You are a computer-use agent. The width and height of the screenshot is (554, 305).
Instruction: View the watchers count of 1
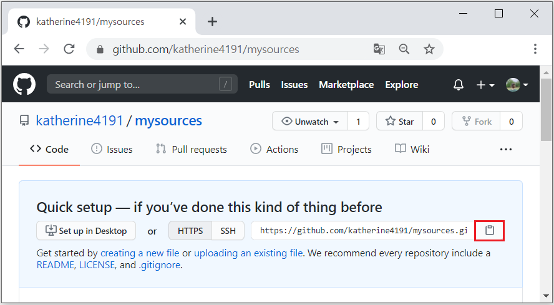coord(358,121)
